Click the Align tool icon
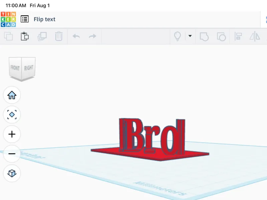The height and width of the screenshot is (200, 267). click(238, 36)
